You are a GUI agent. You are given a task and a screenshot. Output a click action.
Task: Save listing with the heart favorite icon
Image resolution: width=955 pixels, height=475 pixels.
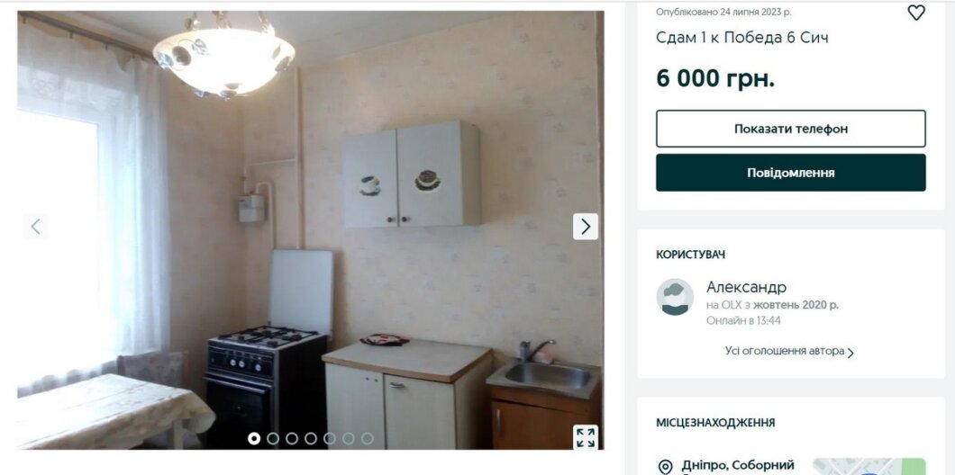coord(916,13)
